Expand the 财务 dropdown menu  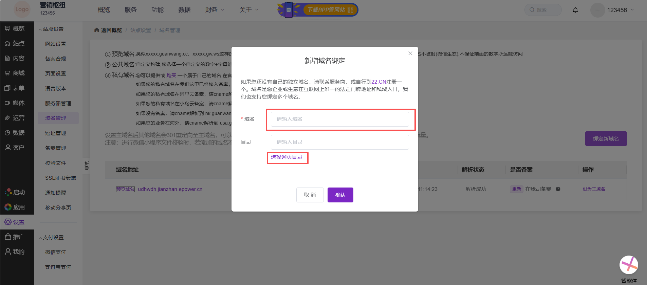click(x=215, y=10)
